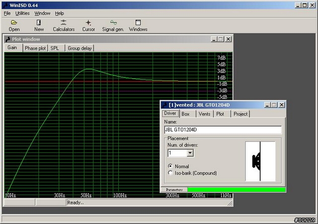The height and width of the screenshot is (224, 318).
Task: Click the 7dB axis label
Action: coord(222,58)
